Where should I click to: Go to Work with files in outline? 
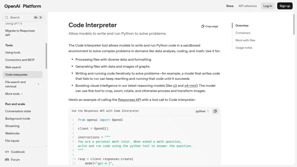coord(245,40)
